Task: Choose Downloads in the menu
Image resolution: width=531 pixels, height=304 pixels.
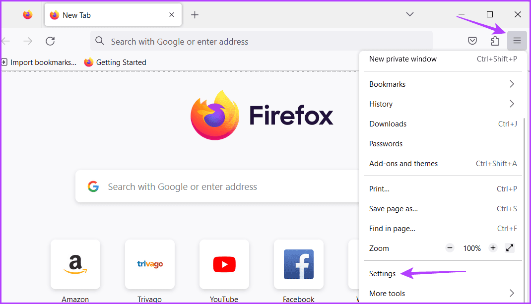Action: (x=388, y=124)
